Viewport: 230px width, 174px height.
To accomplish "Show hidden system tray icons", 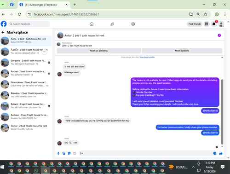I will click(193, 167).
